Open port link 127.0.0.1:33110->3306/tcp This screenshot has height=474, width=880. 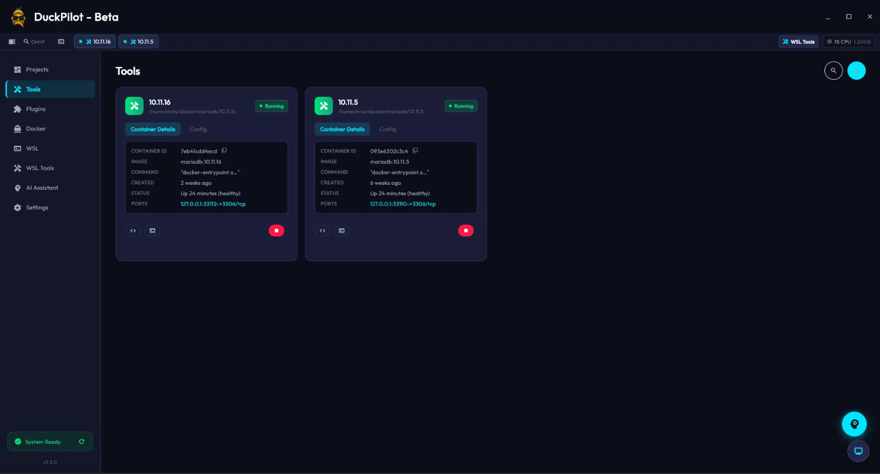pos(403,204)
